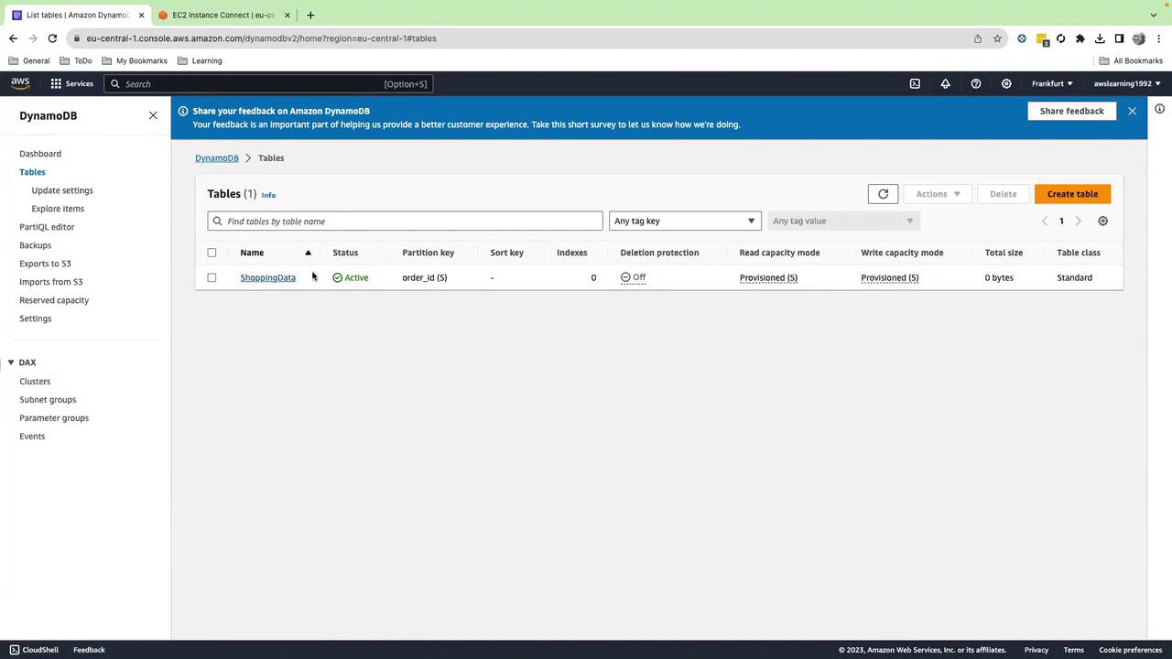Open the Chrome three-dot menu
This screenshot has width=1172, height=659.
tap(1158, 38)
